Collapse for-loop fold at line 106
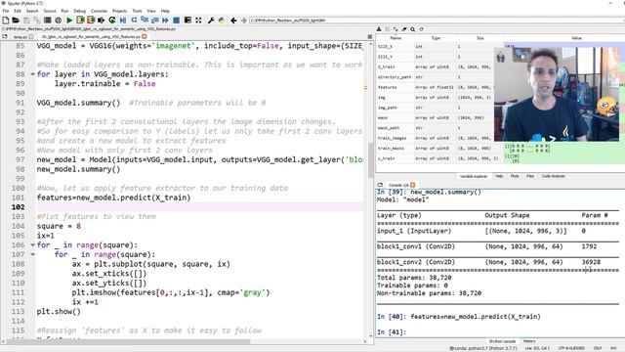The height and width of the screenshot is (352, 625). click(32, 245)
